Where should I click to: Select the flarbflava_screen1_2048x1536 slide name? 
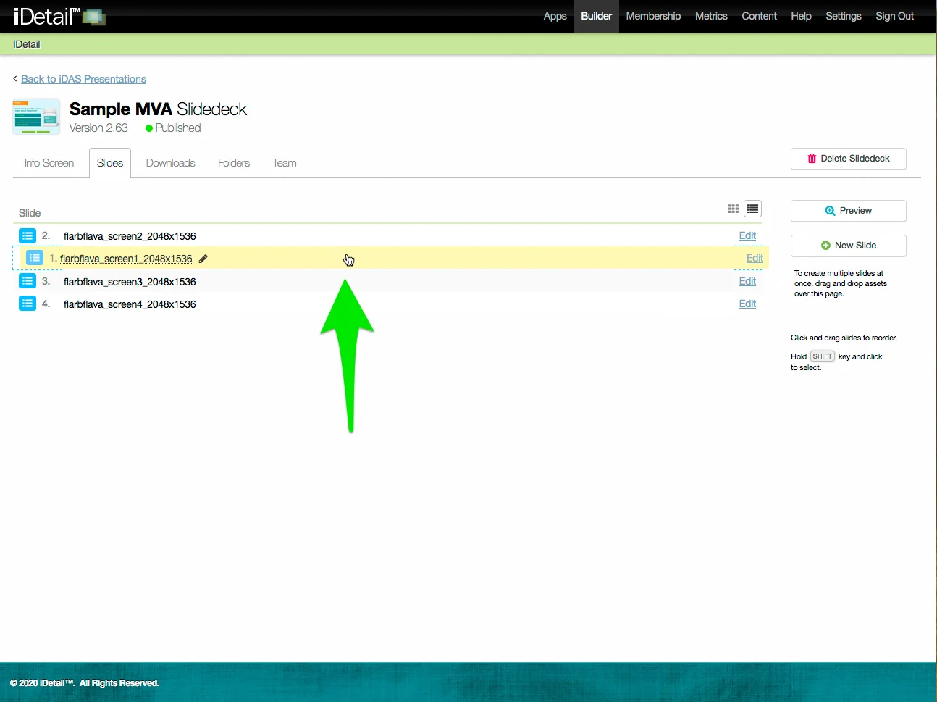coord(126,259)
